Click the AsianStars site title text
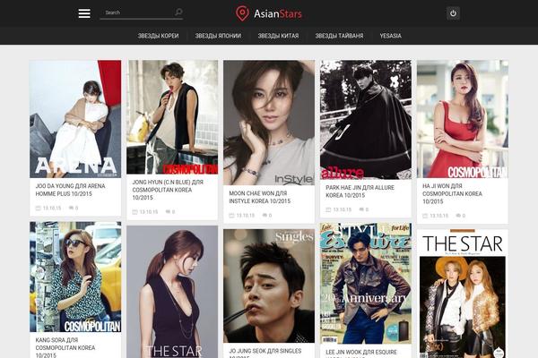Image resolution: width=538 pixels, height=358 pixels. (x=278, y=13)
